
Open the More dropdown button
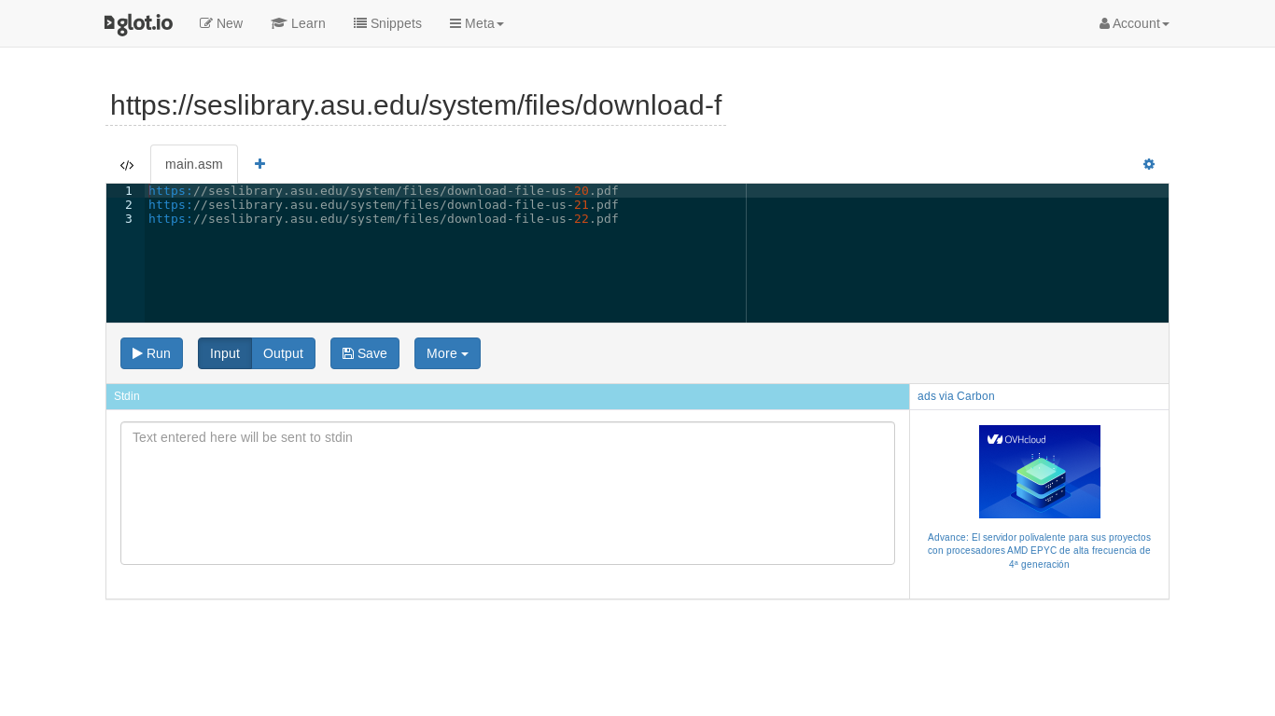[447, 353]
